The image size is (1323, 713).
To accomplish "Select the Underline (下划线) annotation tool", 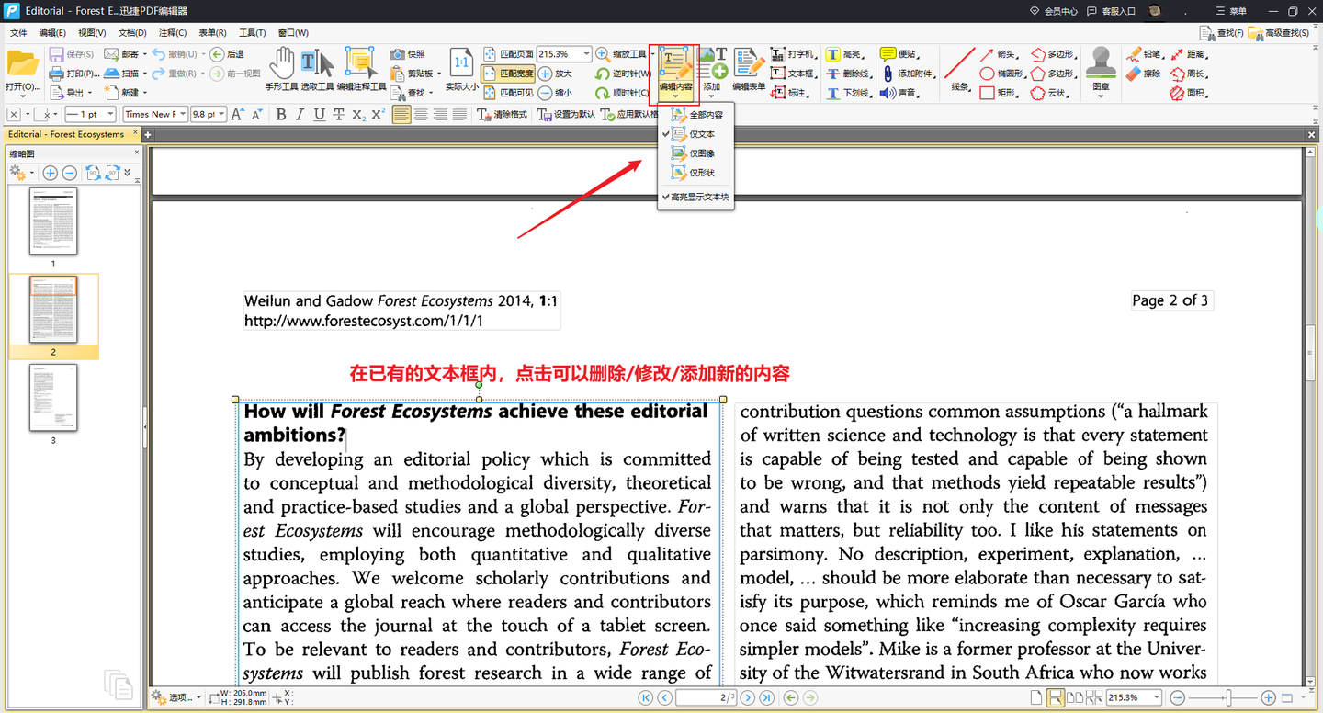I will pyautogui.click(x=847, y=93).
